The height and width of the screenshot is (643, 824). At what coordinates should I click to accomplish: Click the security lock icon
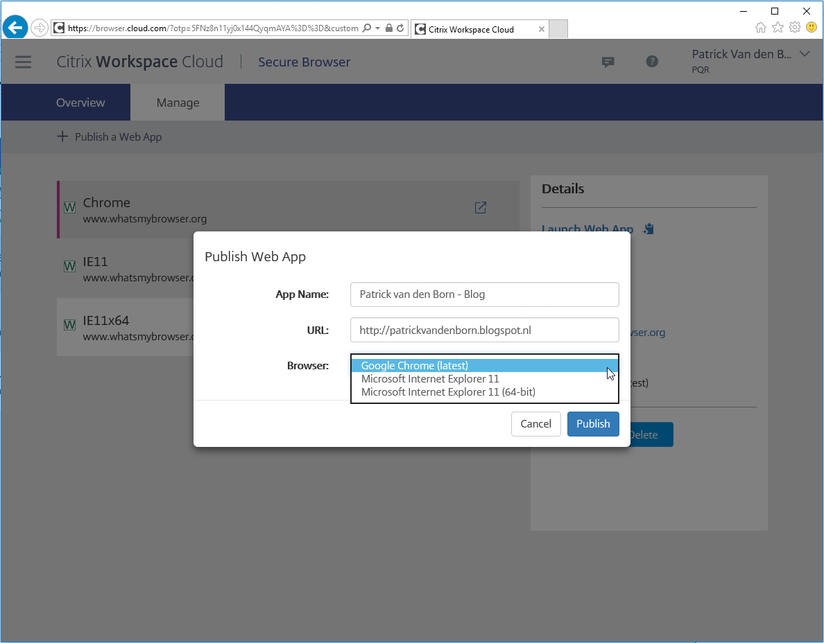[x=389, y=28]
